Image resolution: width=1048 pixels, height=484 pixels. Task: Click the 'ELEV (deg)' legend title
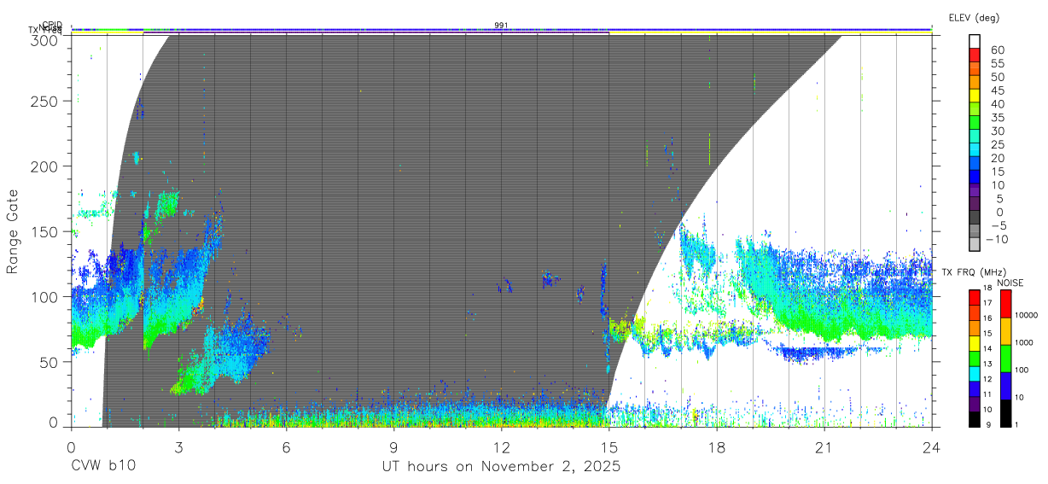[973, 17]
